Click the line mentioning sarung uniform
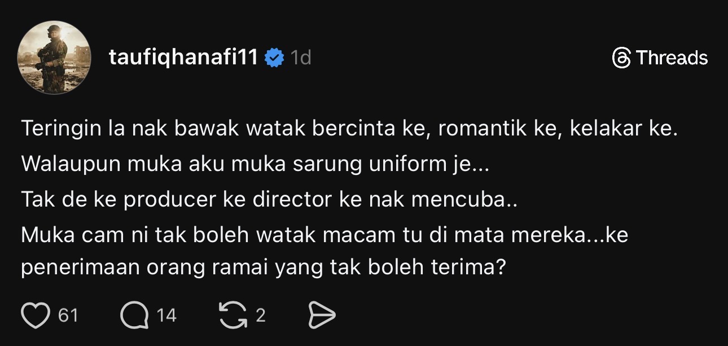Screen dimensions: 728x346 coord(256,164)
